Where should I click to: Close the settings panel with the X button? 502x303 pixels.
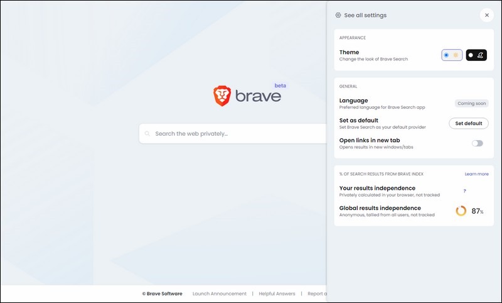487,15
